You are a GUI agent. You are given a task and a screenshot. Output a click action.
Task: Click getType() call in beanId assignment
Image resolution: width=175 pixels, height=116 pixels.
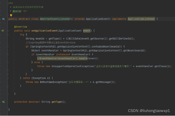[x=55, y=39]
